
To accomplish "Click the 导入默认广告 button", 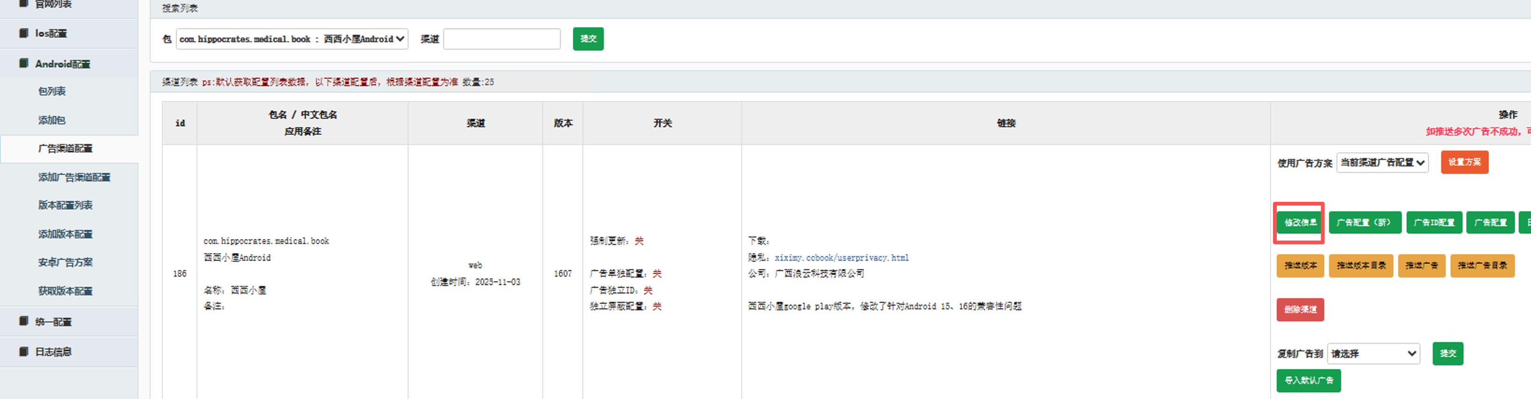I will point(1308,381).
